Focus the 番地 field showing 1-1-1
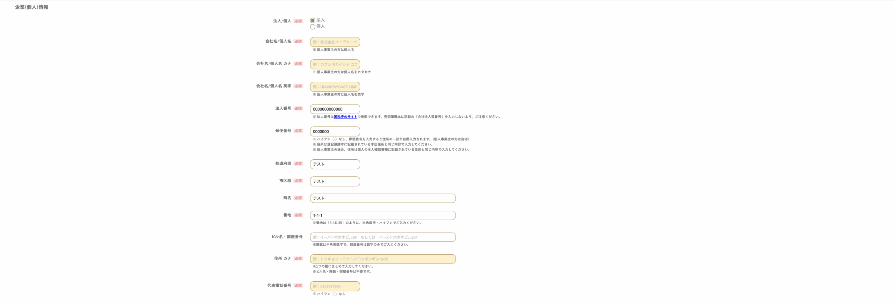895x304 pixels. pyautogui.click(x=382, y=216)
